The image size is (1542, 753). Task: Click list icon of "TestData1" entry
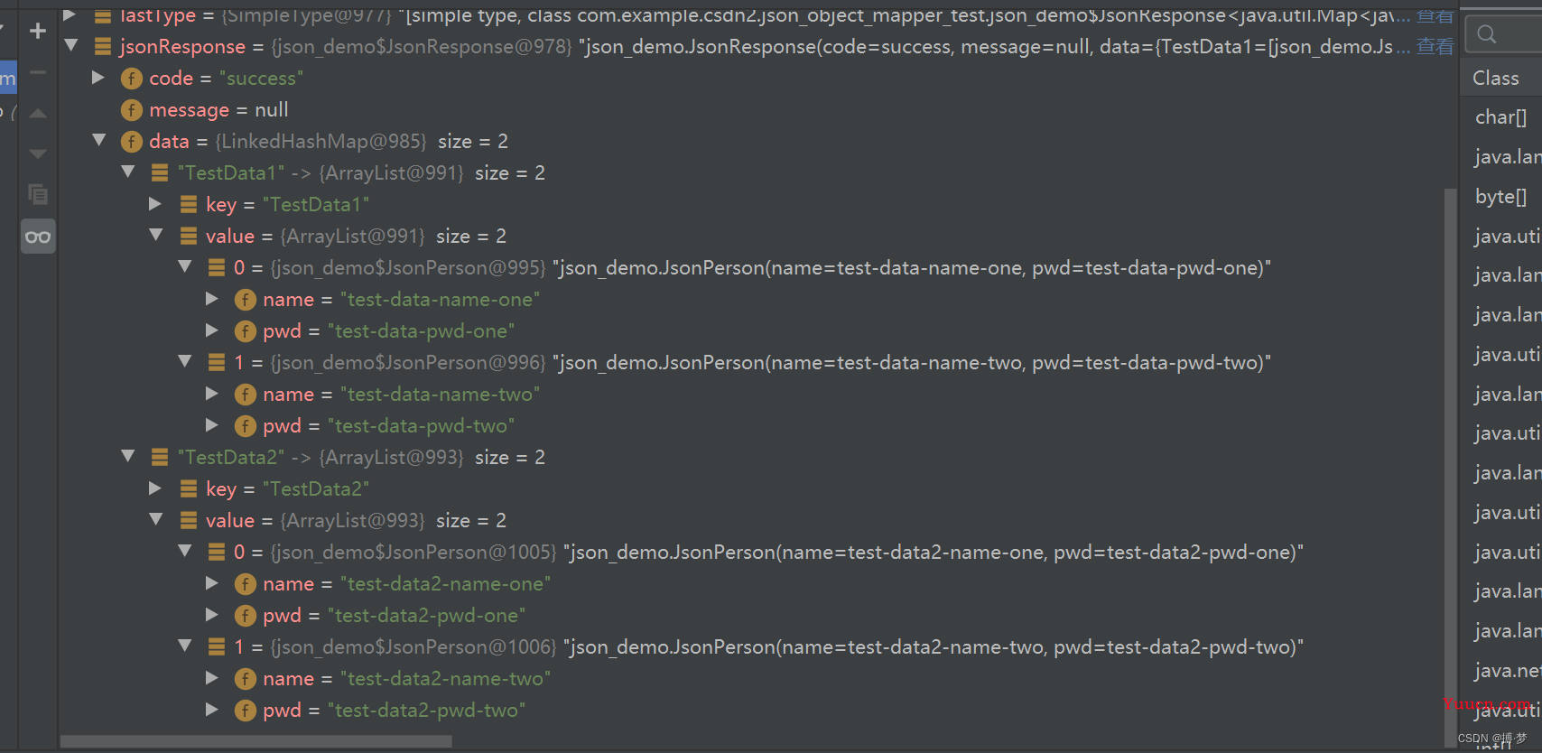160,172
